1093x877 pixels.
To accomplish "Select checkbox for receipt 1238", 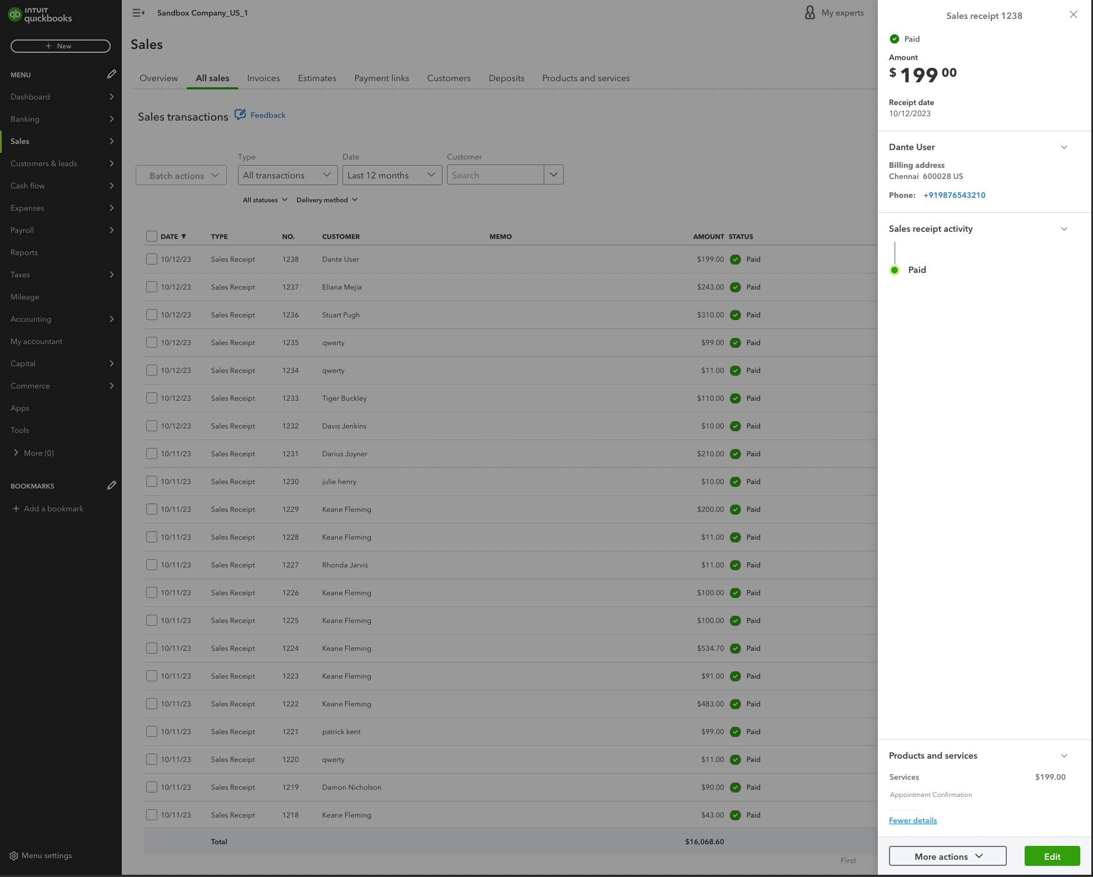I will coord(152,259).
